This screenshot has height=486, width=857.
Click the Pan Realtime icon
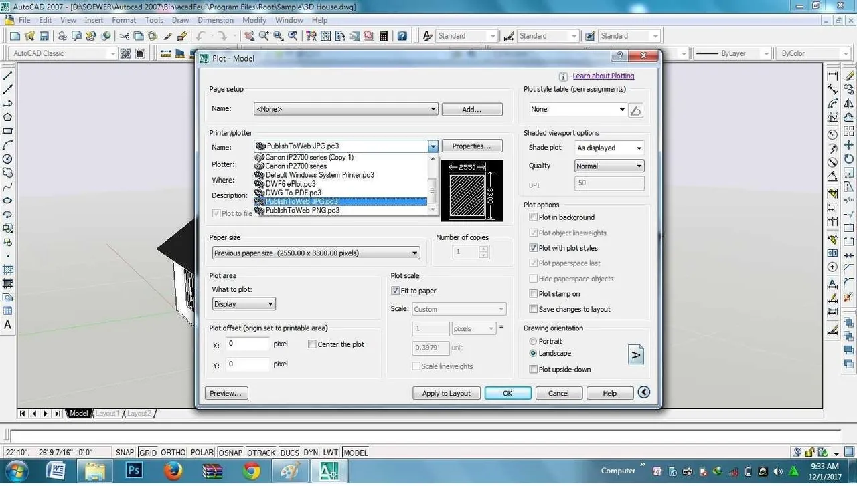[x=250, y=36]
